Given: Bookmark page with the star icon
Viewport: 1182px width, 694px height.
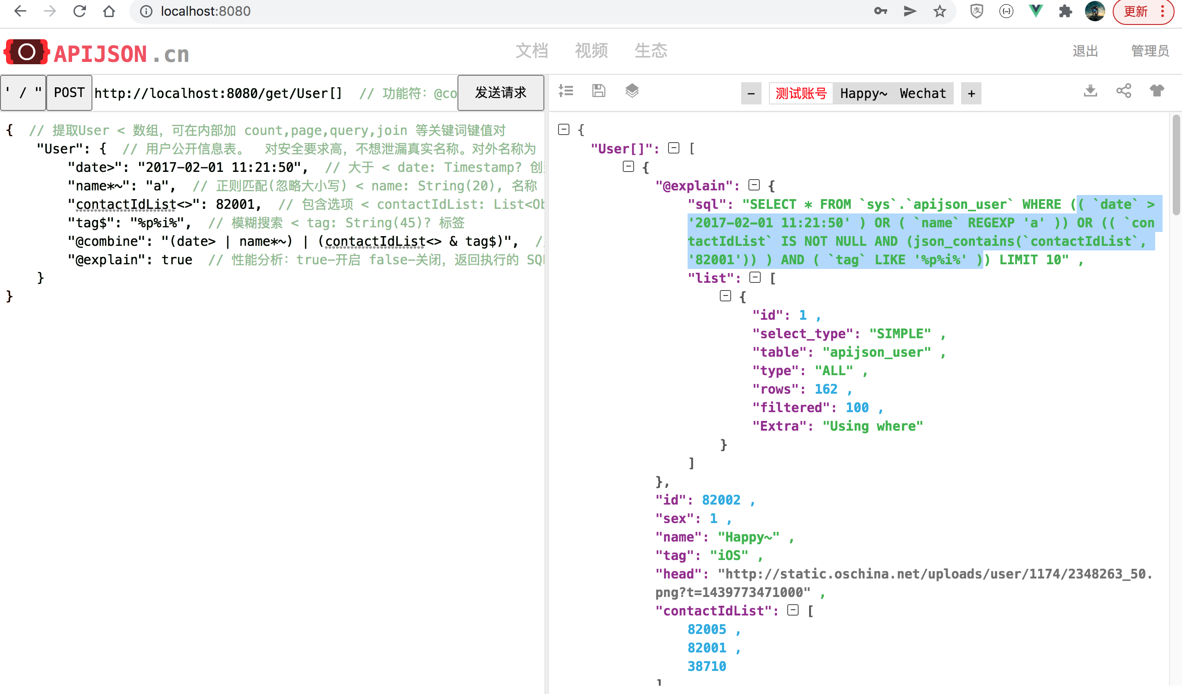Looking at the screenshot, I should point(939,11).
